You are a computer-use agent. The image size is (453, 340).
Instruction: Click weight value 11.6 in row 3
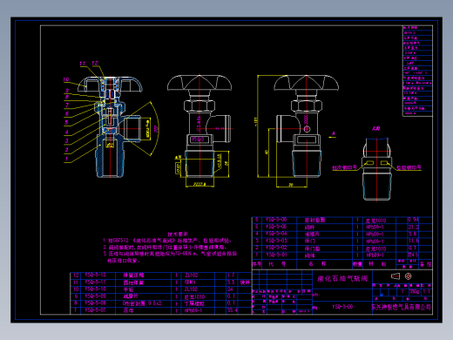pos(413,241)
